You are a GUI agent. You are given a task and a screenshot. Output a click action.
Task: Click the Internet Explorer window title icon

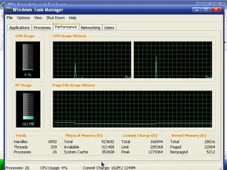click(x=4, y=4)
